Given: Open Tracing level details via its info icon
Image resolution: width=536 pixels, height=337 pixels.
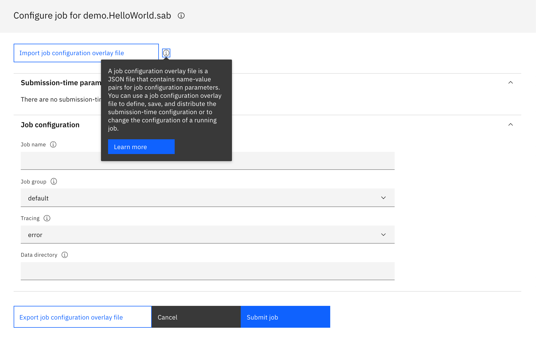Looking at the screenshot, I should [x=47, y=218].
